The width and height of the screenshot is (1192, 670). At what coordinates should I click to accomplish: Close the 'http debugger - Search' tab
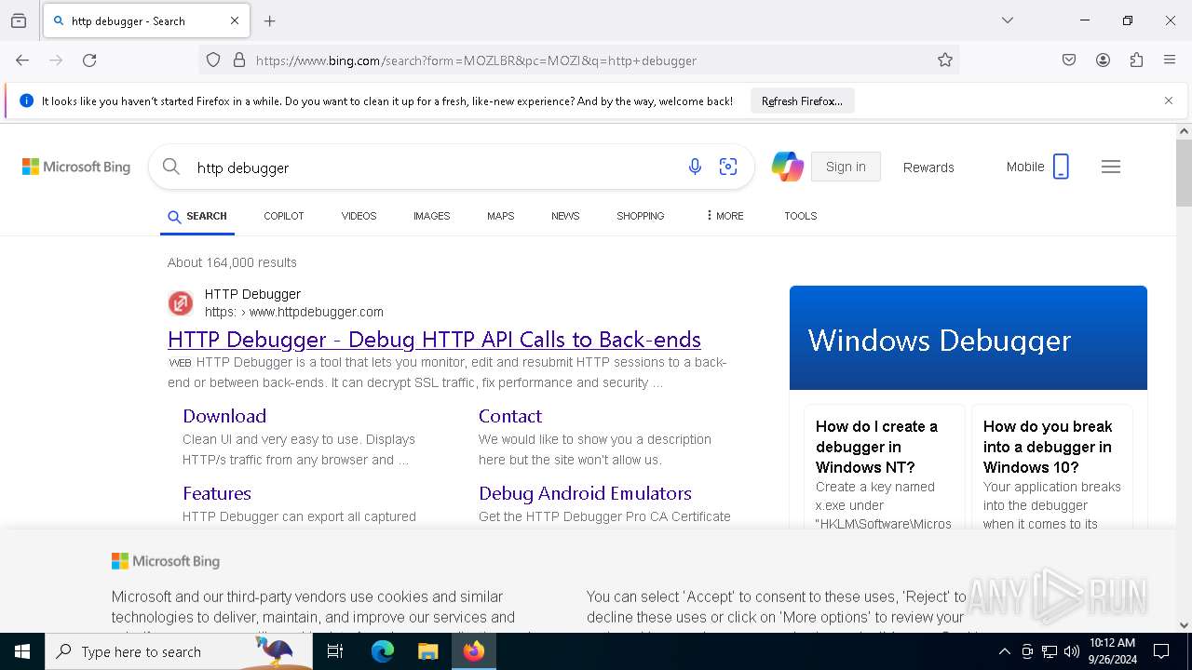235,20
